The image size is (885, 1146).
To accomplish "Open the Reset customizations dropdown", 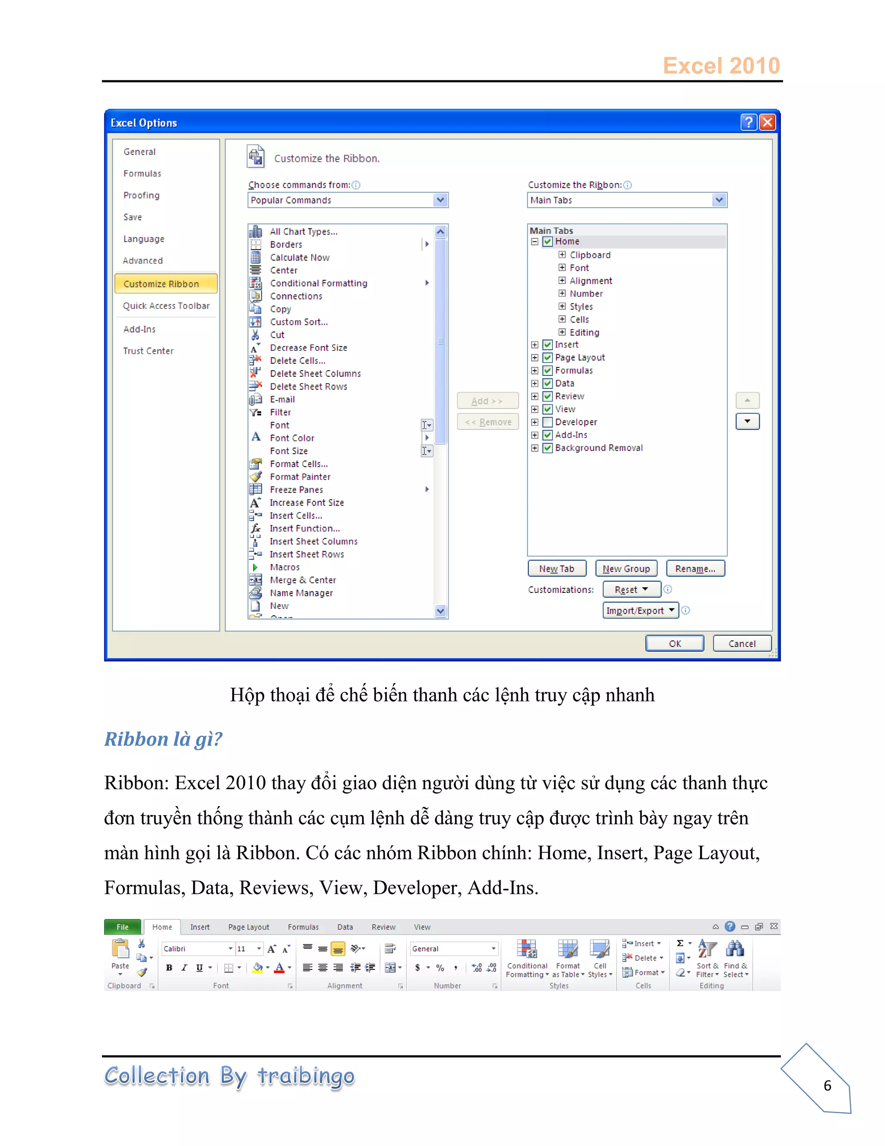I will pos(631,589).
